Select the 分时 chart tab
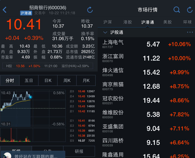This screenshot has width=195, height=158. (x=10, y=81)
